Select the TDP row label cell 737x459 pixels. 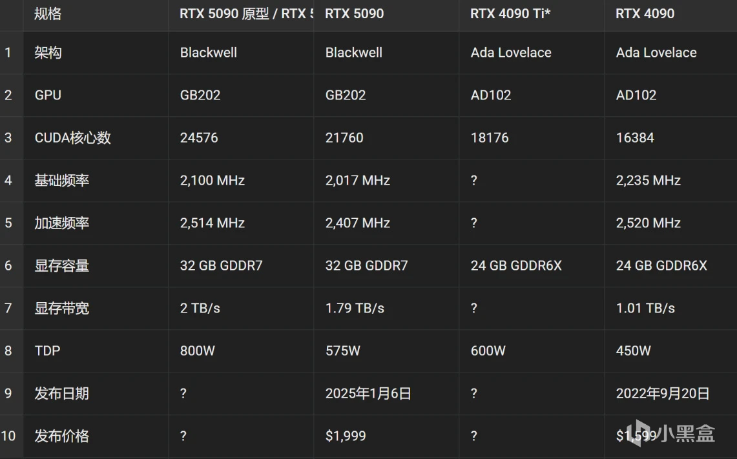click(47, 351)
